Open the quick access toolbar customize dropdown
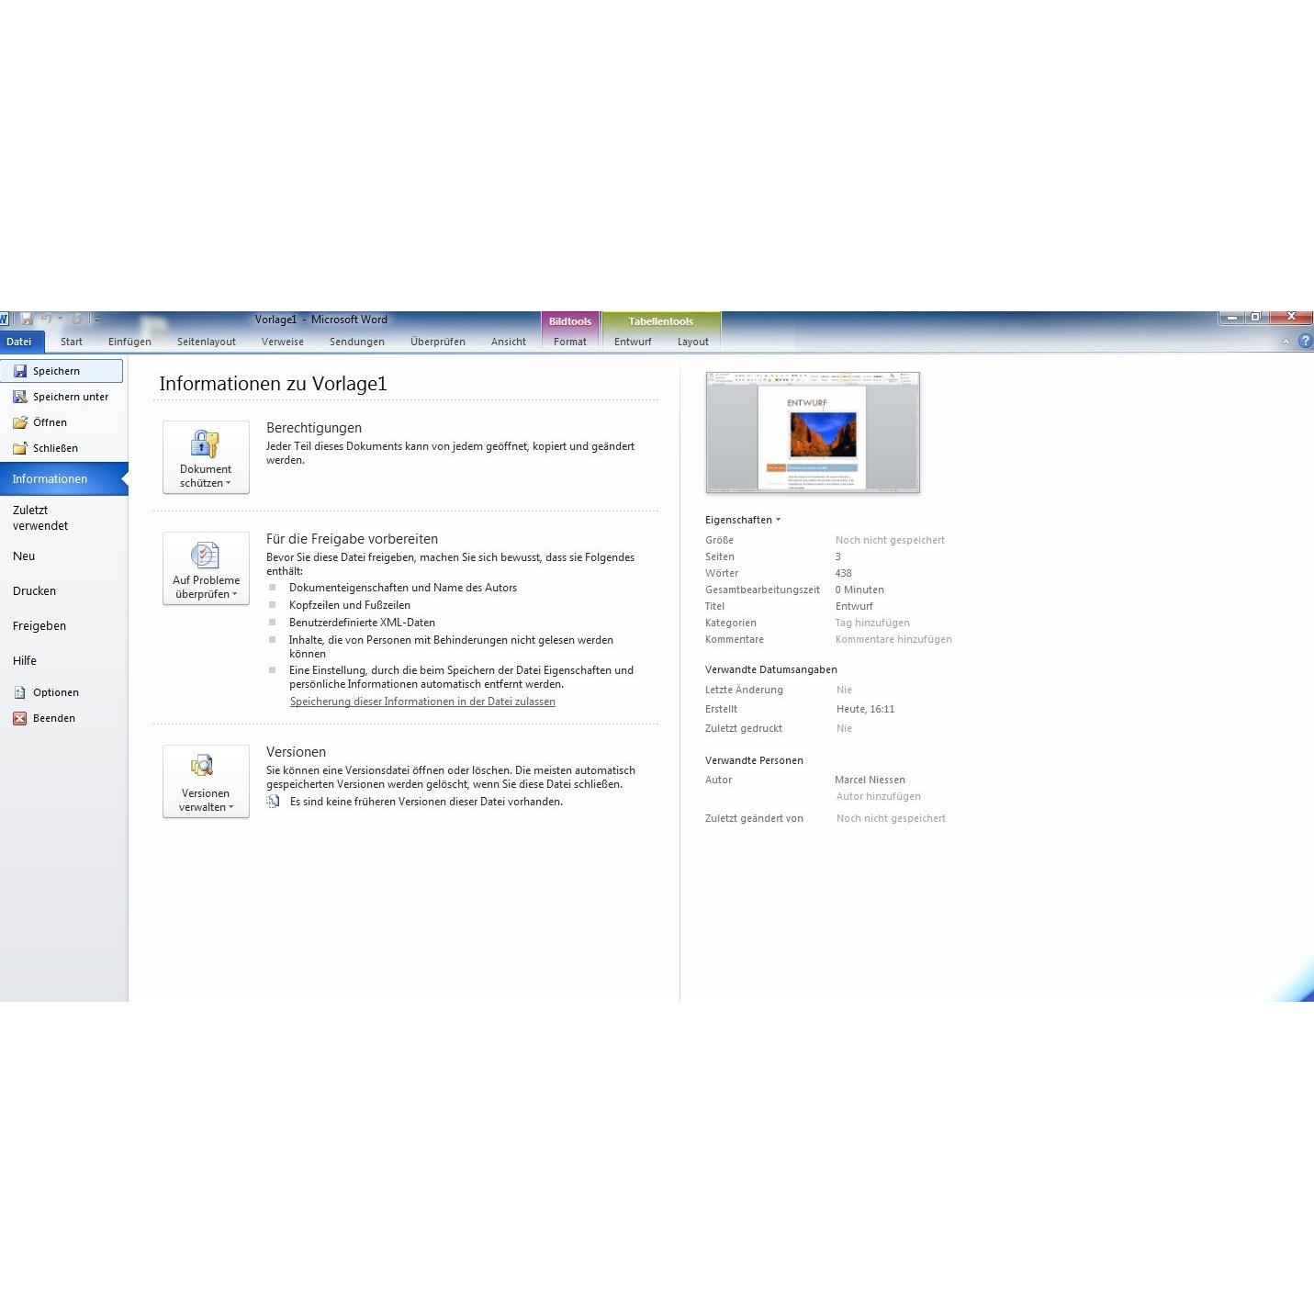Screen dimensions: 1314x1314 pos(96,320)
